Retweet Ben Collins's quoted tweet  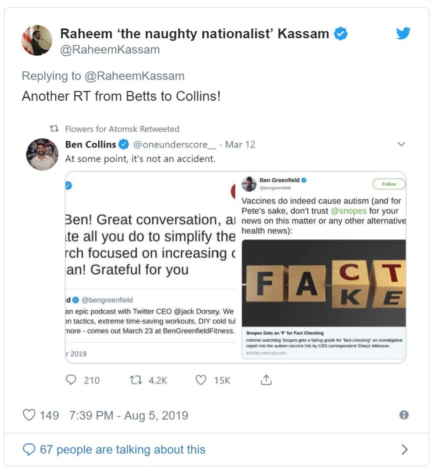135,380
